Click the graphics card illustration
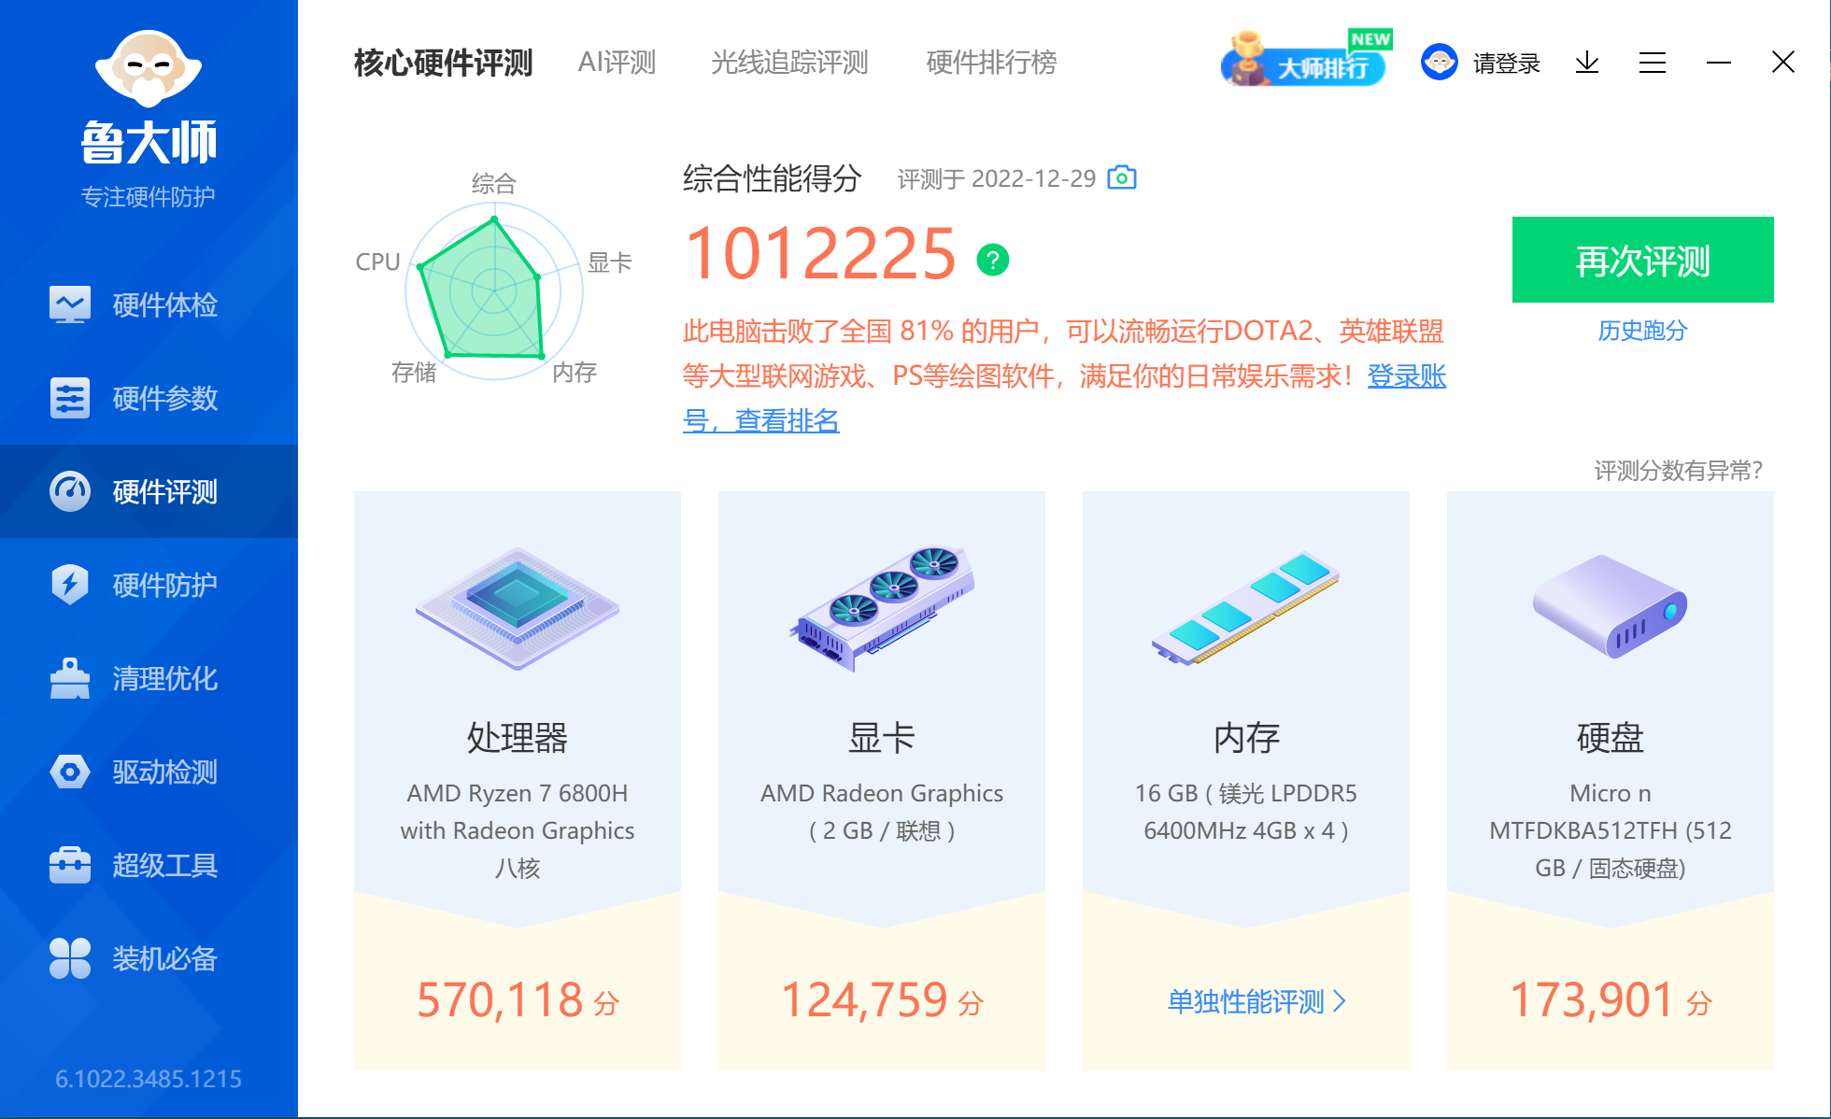The width and height of the screenshot is (1831, 1119). [x=882, y=609]
